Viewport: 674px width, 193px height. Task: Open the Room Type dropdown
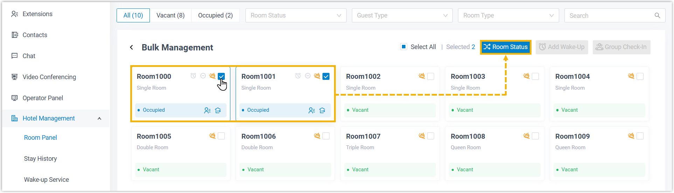click(x=508, y=15)
